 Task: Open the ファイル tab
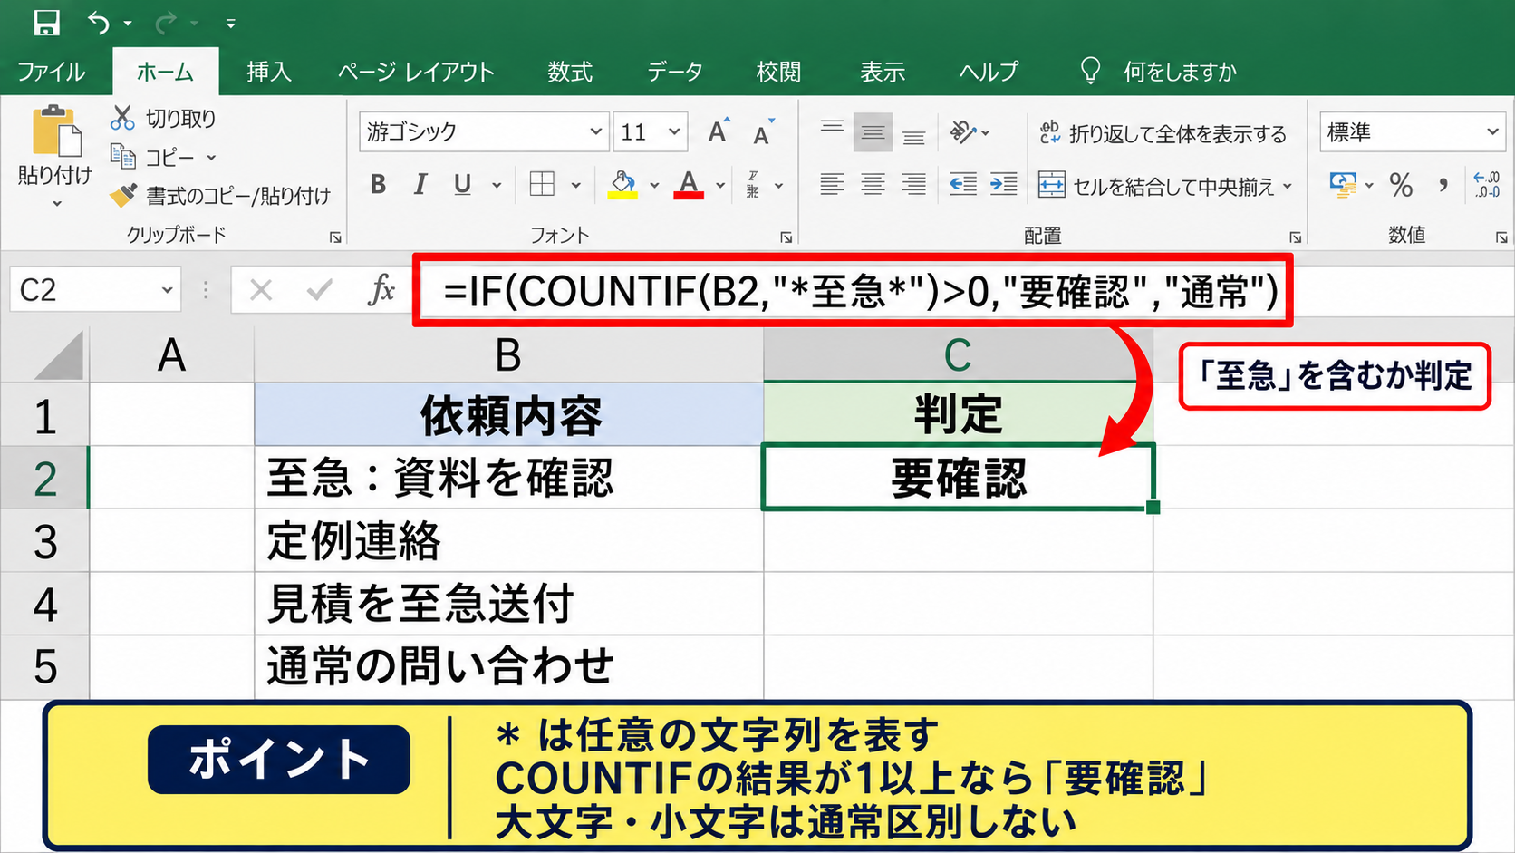pos(51,72)
